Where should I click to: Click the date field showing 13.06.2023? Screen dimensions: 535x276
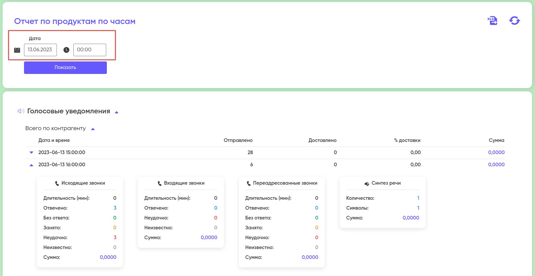click(40, 50)
